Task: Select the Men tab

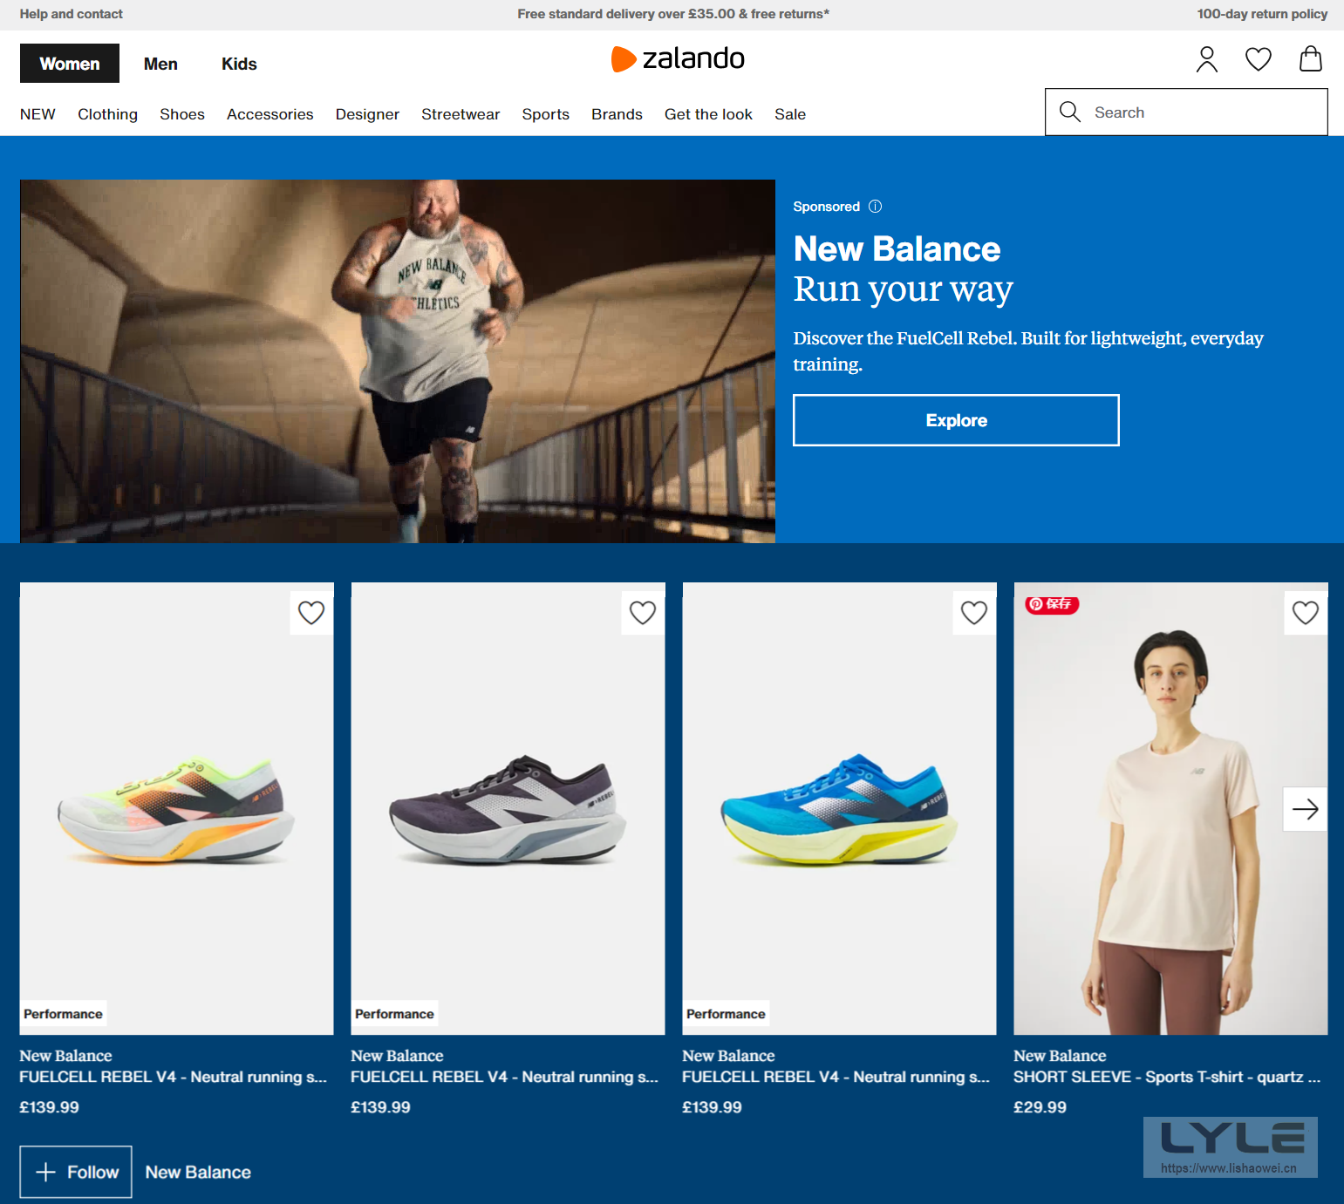Action: (x=160, y=64)
